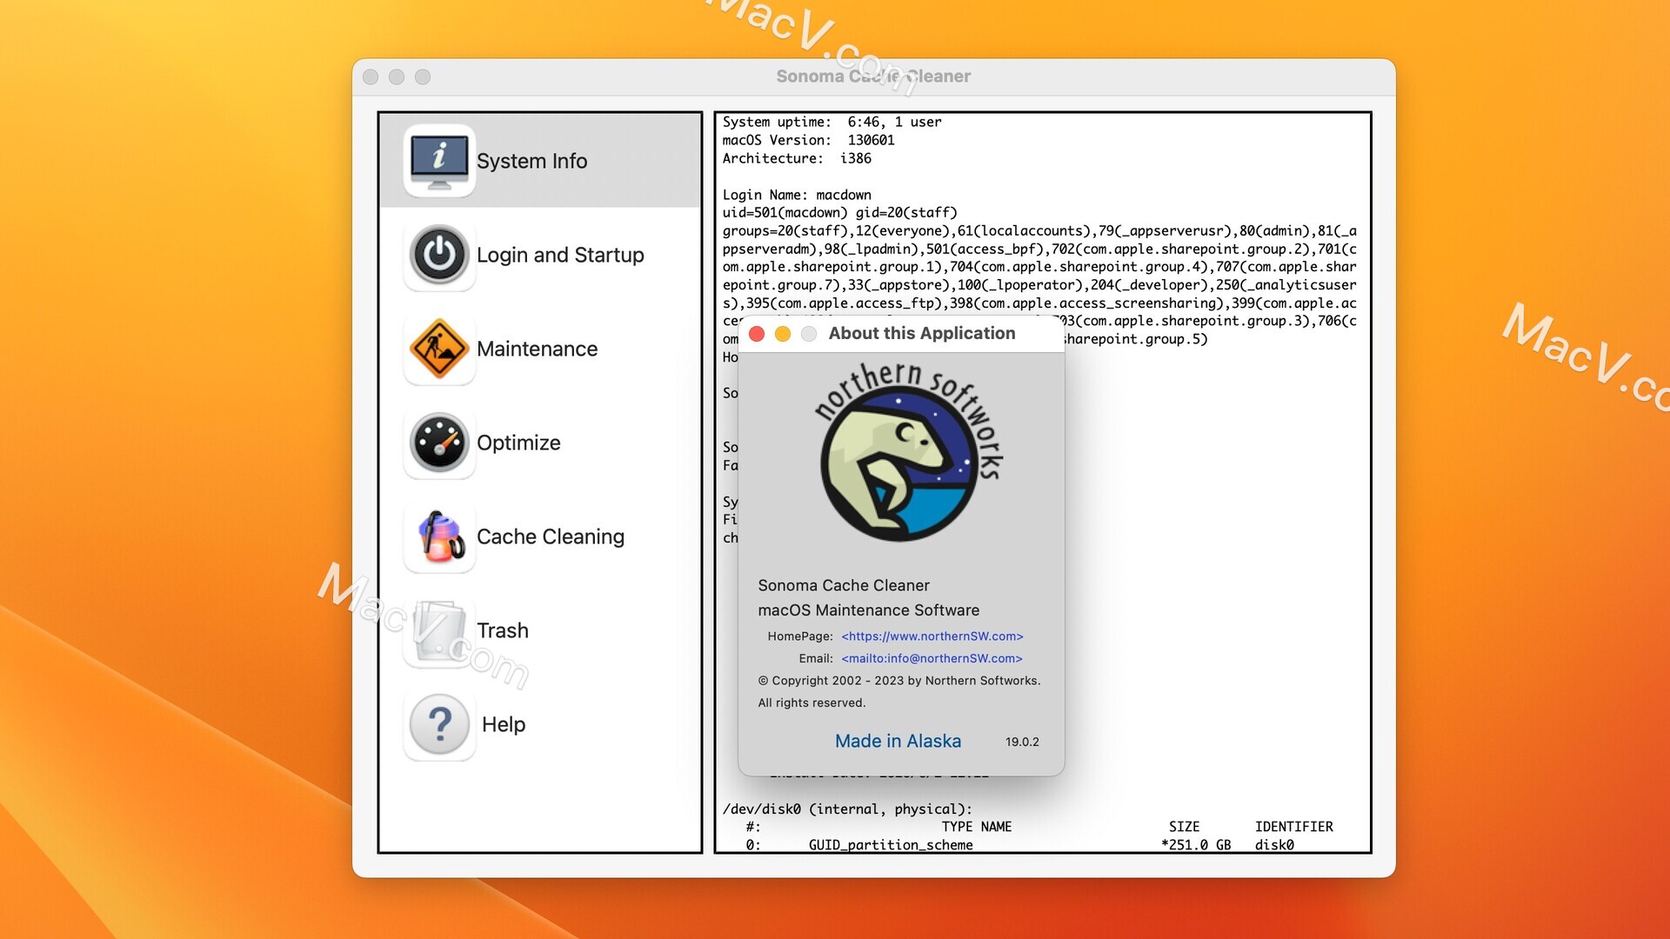Click the System Info monitor icon

point(439,161)
